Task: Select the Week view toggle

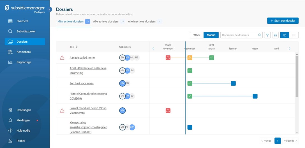Action: click(x=197, y=35)
